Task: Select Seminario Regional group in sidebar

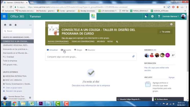Action: point(16,45)
